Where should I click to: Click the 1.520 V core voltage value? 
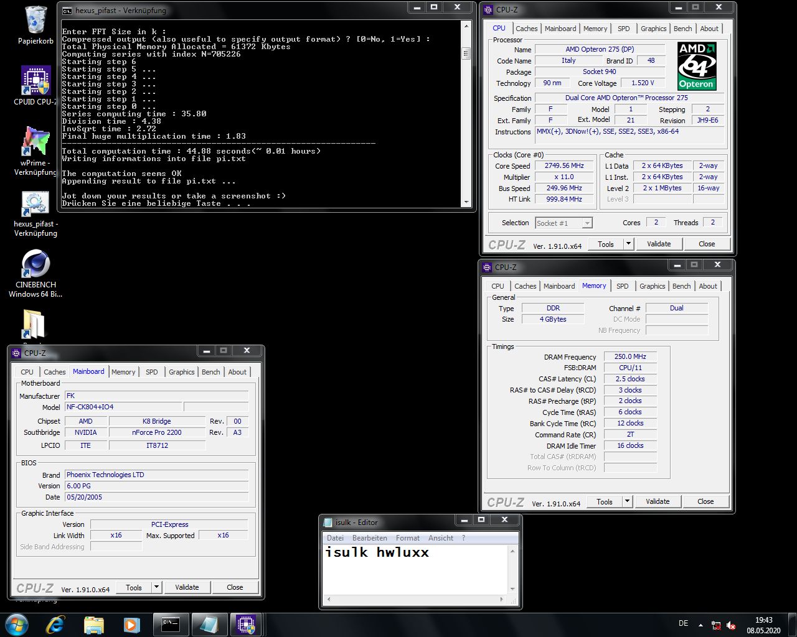pos(643,83)
